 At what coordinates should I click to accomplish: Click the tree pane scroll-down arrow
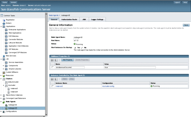tap(46, 115)
